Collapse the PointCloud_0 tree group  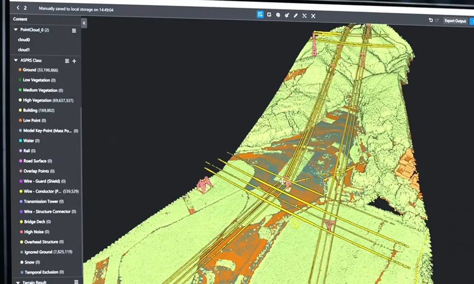16,29
